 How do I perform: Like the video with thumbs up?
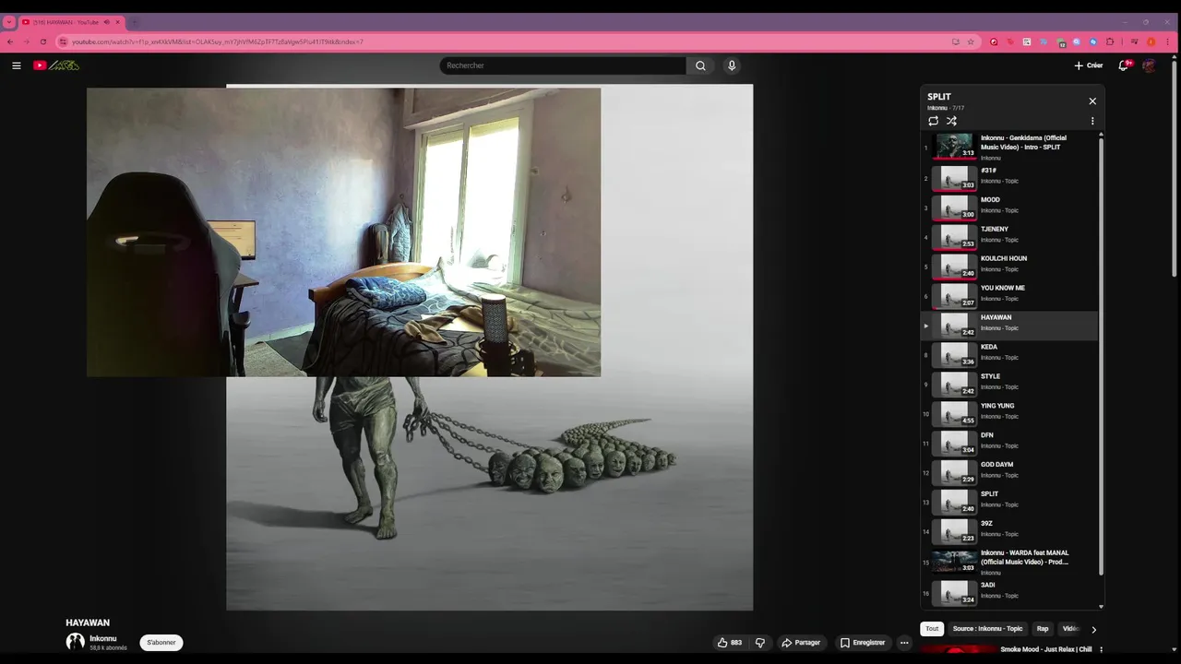point(729,643)
